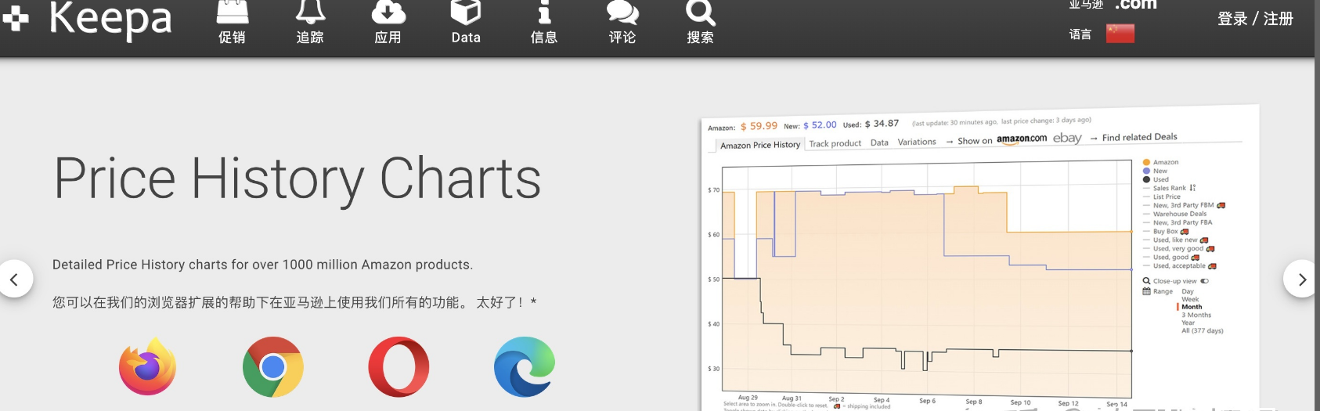Click the 语言 language label

(x=1080, y=34)
